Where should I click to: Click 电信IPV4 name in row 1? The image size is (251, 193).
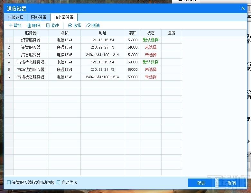pyautogui.click(x=64, y=40)
